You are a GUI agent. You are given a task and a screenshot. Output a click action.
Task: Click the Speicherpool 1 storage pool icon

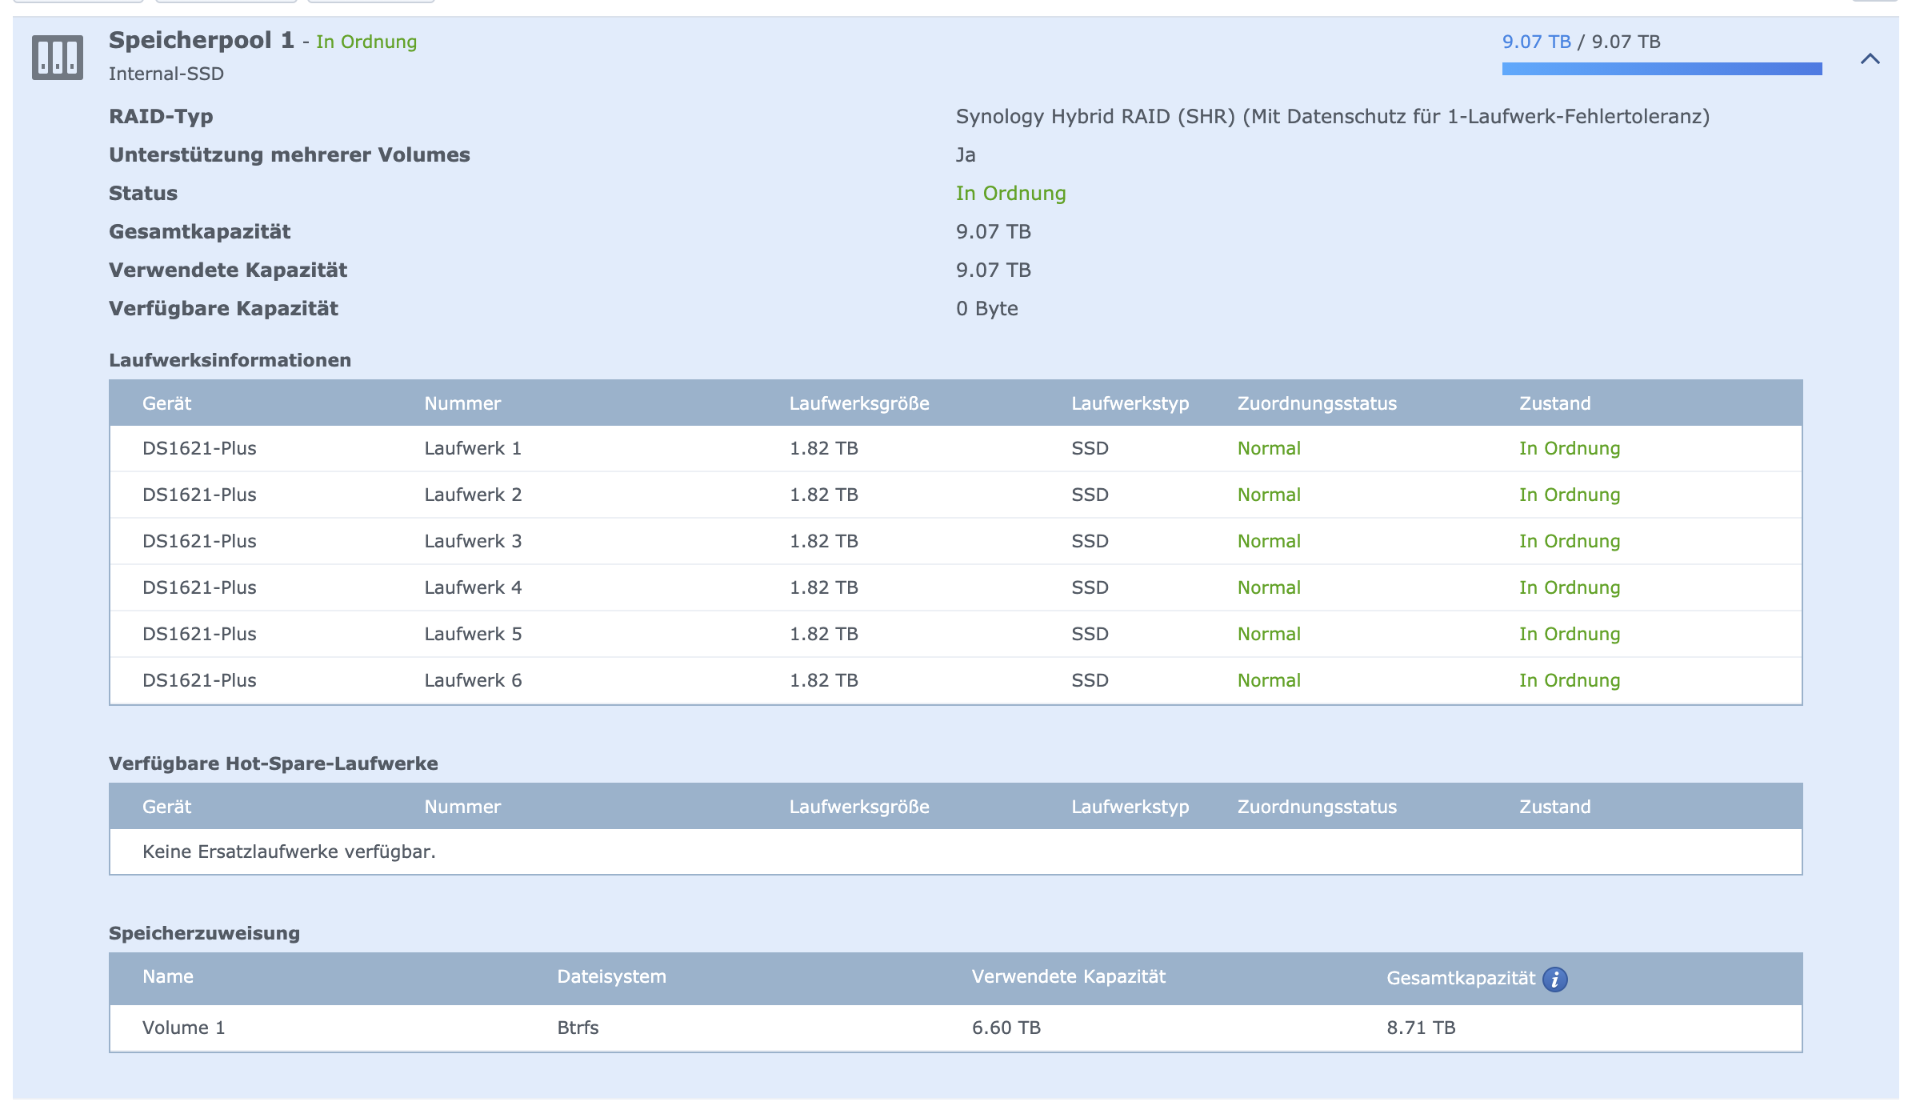point(57,57)
